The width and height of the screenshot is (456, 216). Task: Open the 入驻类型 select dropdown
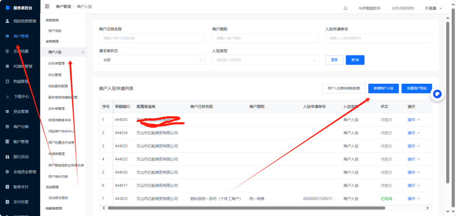click(265, 60)
